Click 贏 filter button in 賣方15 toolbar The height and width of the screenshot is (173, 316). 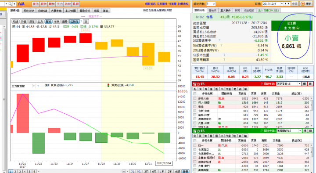(240, 136)
